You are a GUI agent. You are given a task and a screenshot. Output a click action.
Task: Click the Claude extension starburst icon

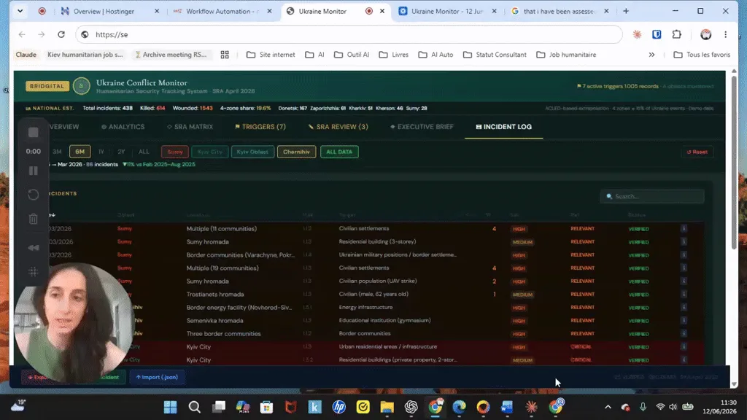(637, 34)
